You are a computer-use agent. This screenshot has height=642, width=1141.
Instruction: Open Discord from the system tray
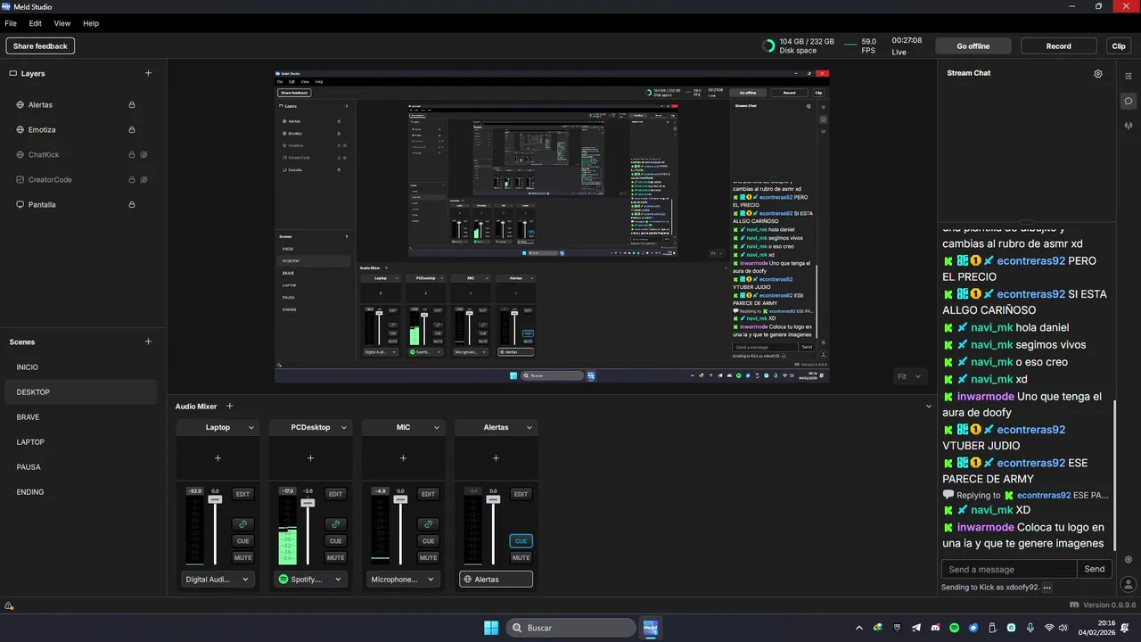935,628
